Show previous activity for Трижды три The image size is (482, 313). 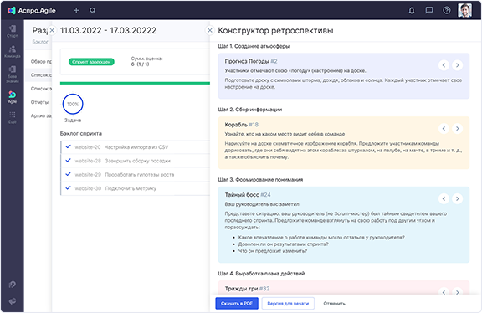click(444, 291)
